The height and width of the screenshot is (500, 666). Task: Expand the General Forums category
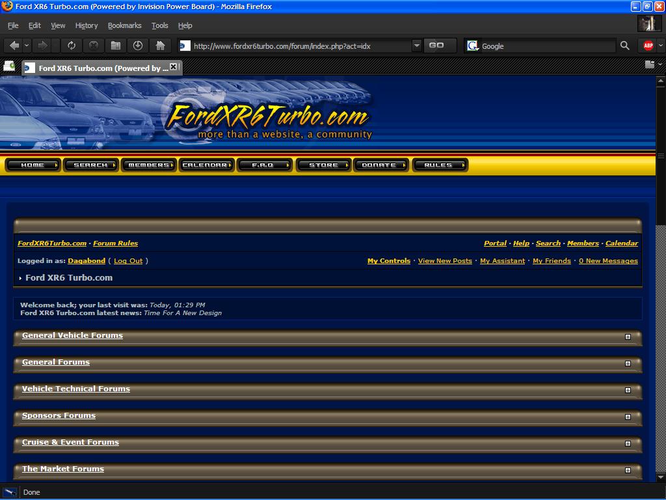(x=628, y=363)
